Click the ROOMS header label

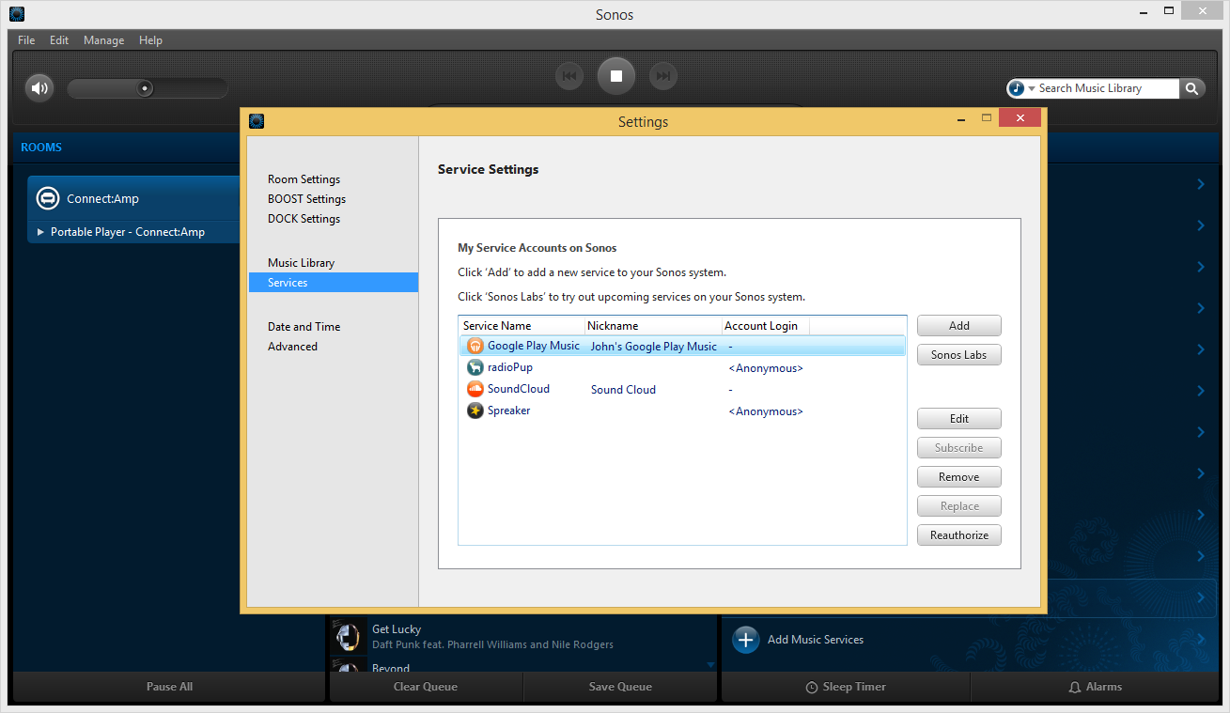(x=41, y=147)
